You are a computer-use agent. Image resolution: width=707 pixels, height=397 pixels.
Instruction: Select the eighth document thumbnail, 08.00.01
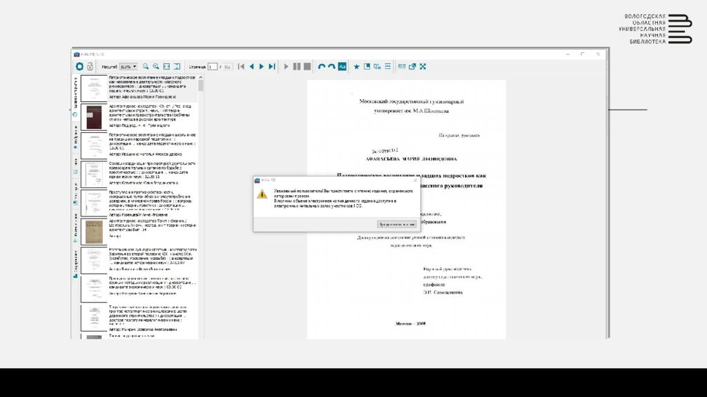pyautogui.click(x=94, y=289)
